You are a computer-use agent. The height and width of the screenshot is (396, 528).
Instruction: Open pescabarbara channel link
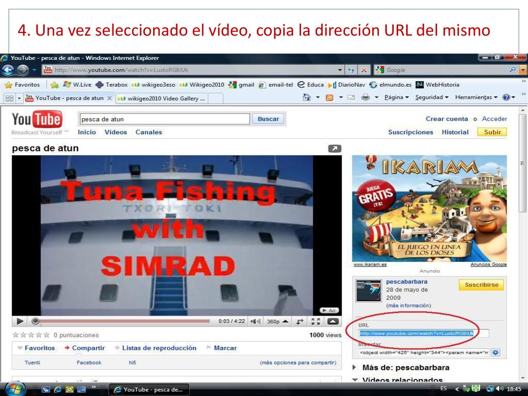[407, 282]
